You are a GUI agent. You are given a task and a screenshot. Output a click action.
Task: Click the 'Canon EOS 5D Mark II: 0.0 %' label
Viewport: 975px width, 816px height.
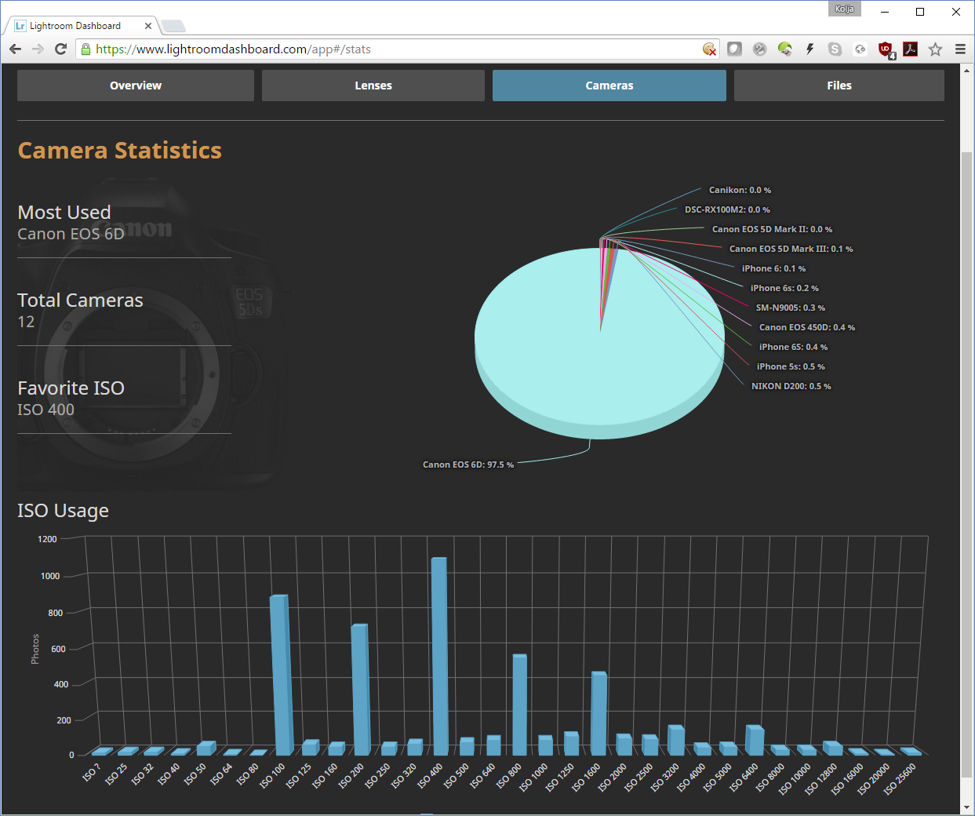coord(772,229)
